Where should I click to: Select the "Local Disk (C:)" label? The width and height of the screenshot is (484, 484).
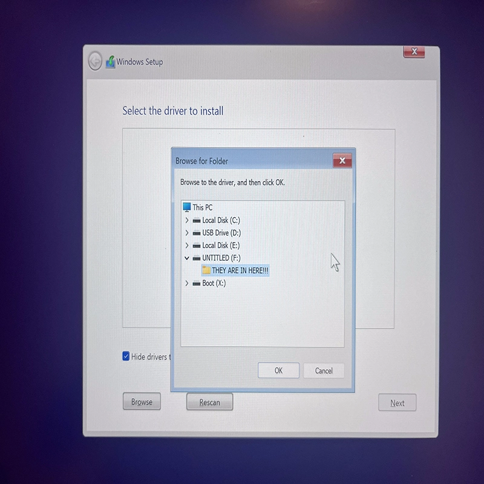pyautogui.click(x=221, y=220)
